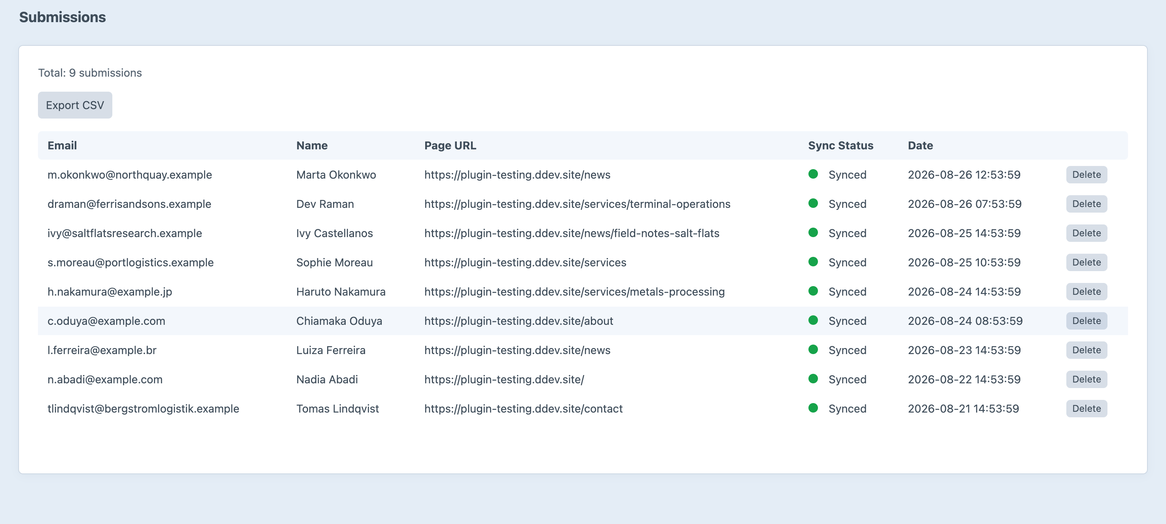Click the Export CSV button
The height and width of the screenshot is (524, 1166).
[75, 105]
